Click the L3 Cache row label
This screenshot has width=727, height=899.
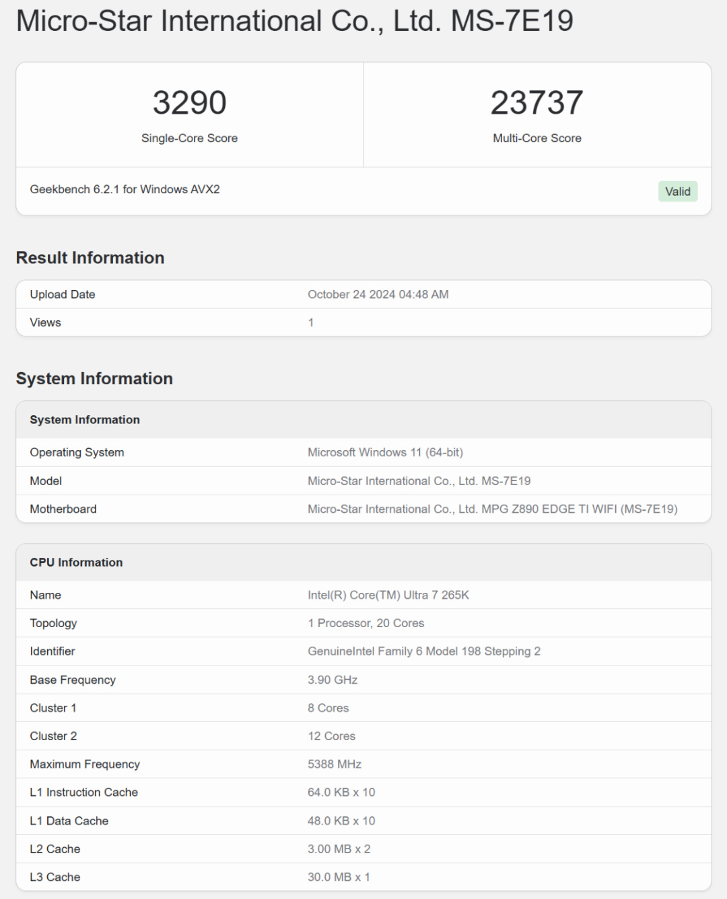coord(55,877)
